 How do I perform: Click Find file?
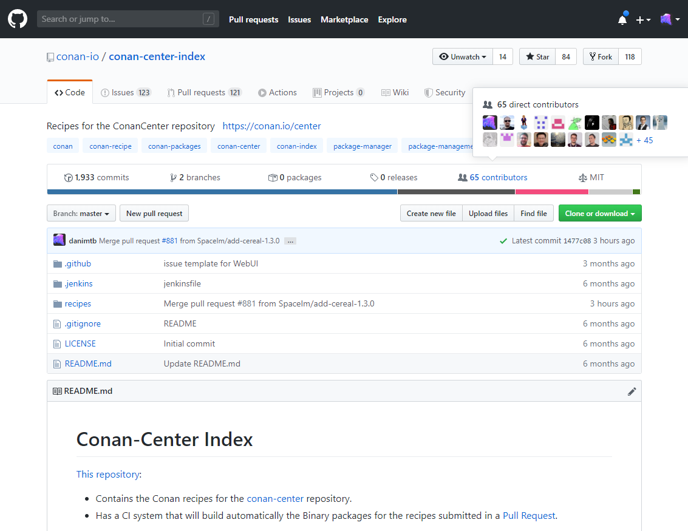534,214
